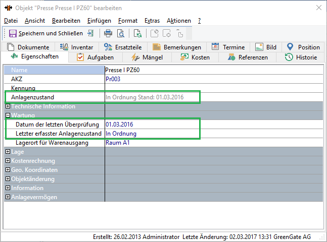327x242 pixels.
Task: Switch to the Dokumente tab
Action: coord(28,47)
